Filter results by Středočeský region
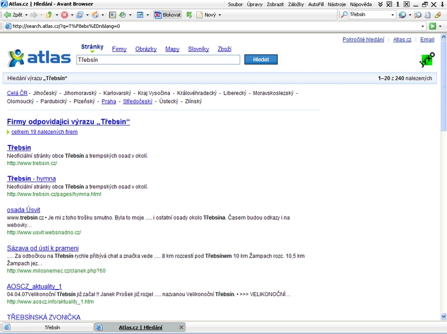447x334 pixels. tap(137, 101)
